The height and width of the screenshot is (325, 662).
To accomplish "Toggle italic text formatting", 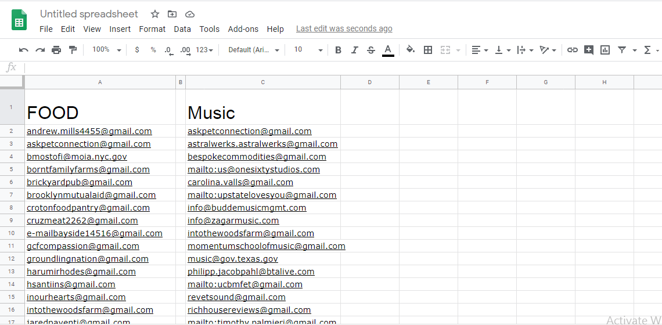I will [354, 50].
